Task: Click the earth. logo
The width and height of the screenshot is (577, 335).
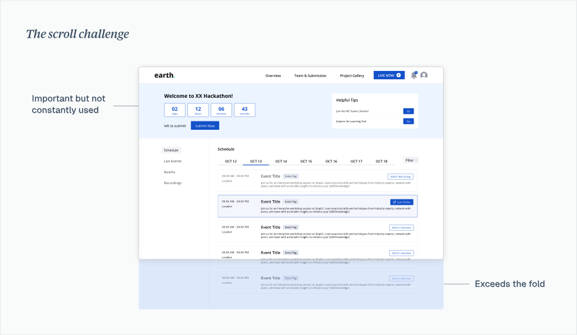Action: point(165,75)
